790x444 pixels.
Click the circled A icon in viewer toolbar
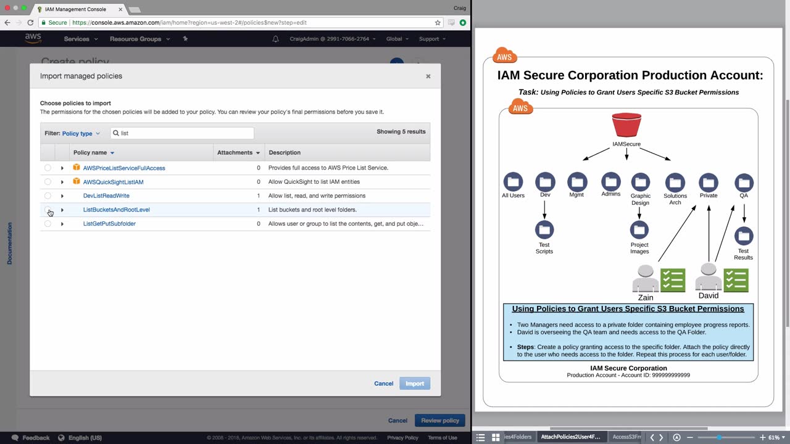(x=676, y=437)
